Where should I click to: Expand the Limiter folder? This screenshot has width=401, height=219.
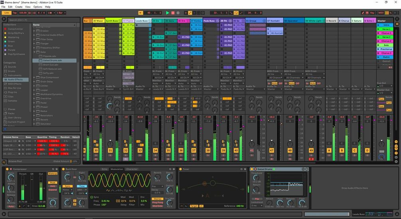coord(34,86)
